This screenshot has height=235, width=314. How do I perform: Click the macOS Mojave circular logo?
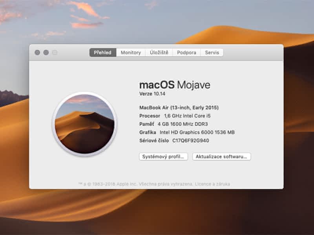[85, 124]
